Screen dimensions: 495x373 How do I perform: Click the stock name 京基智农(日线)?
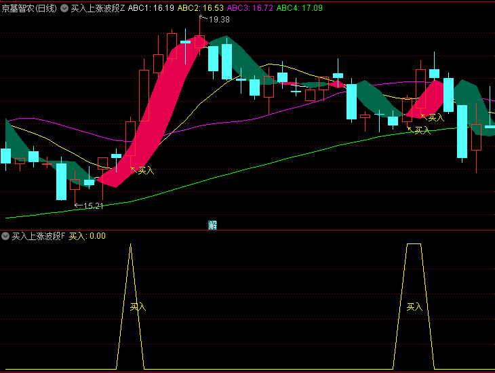pyautogui.click(x=29, y=8)
